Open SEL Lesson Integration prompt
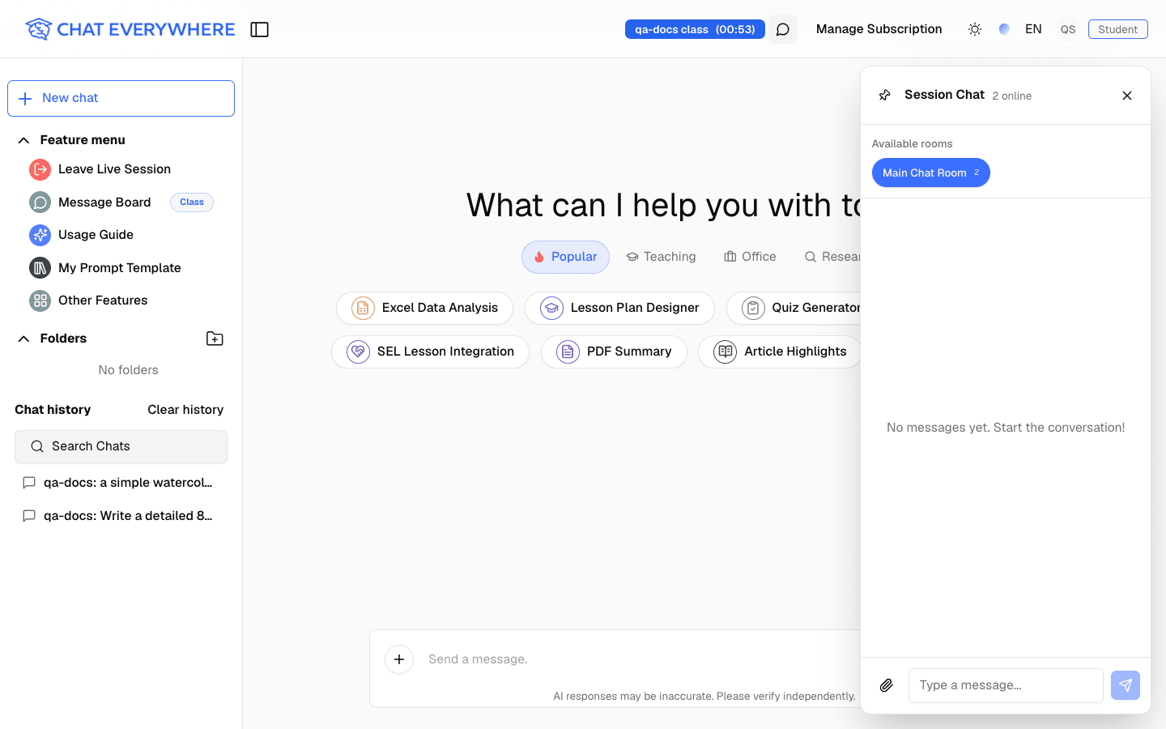Viewport: 1166px width, 729px height. point(430,352)
